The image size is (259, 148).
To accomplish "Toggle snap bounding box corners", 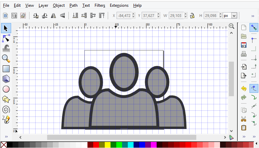I will click(x=254, y=58).
